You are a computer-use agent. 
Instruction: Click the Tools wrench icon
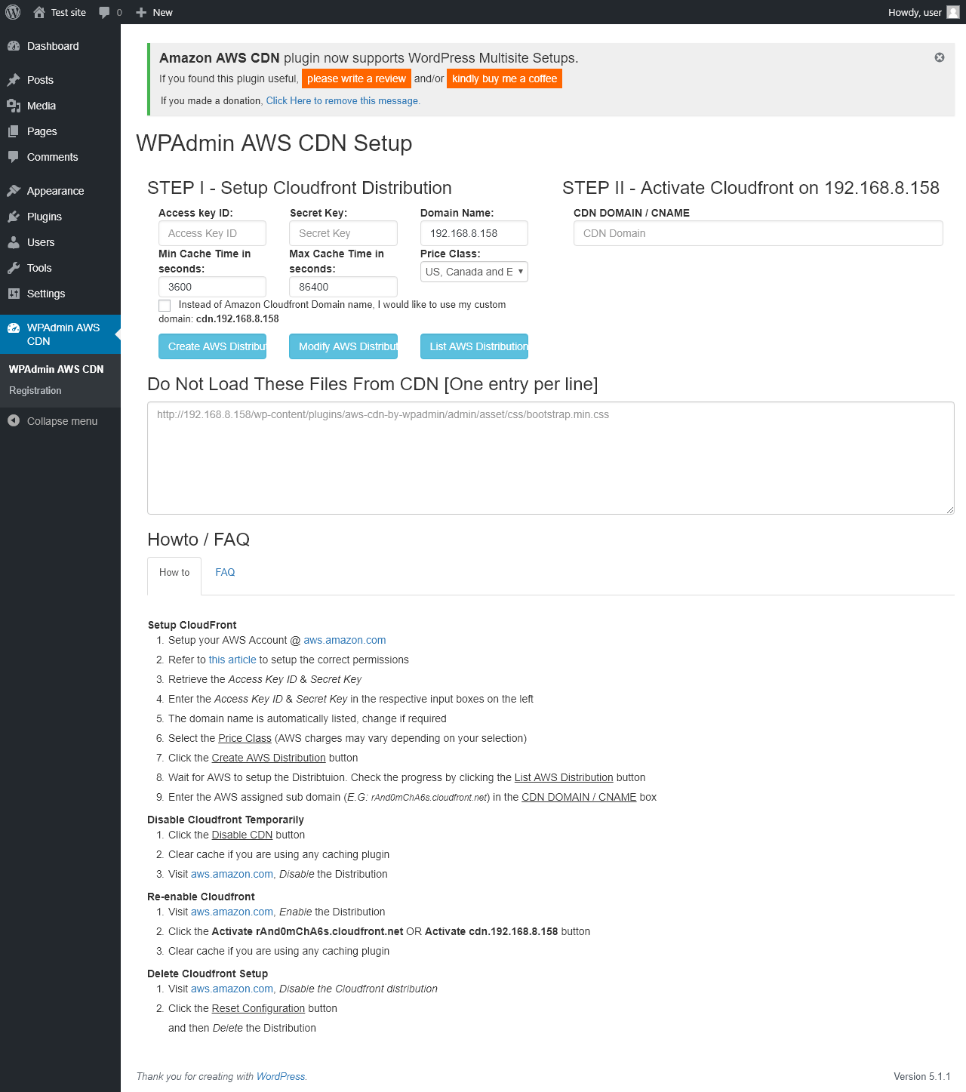[x=14, y=268]
